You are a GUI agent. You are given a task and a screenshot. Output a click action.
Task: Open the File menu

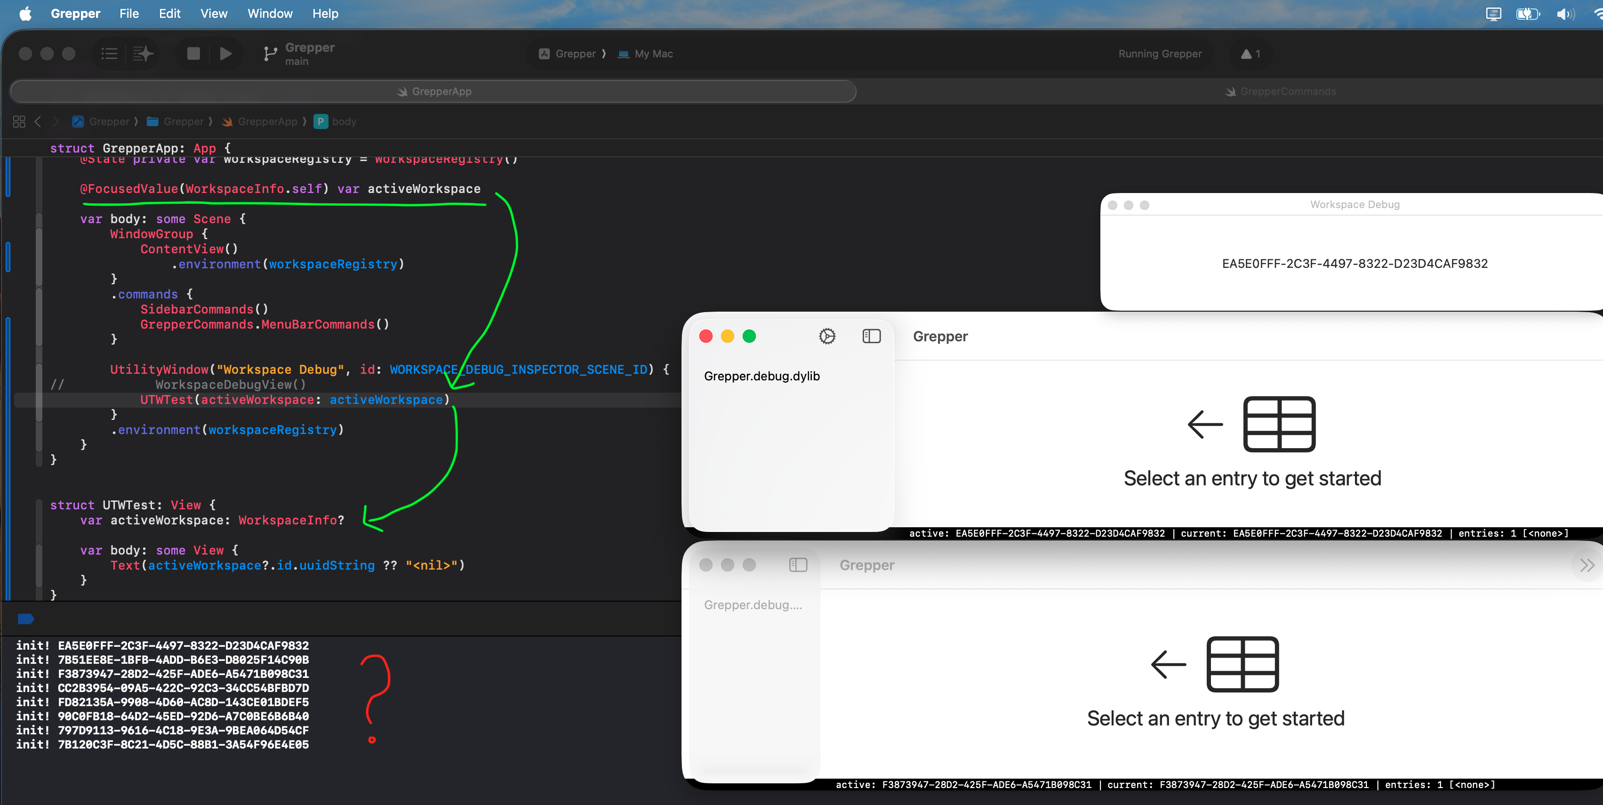point(129,14)
